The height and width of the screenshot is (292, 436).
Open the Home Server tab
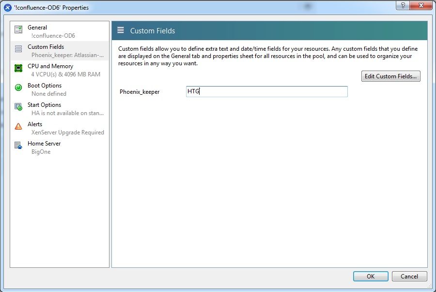[x=60, y=147]
